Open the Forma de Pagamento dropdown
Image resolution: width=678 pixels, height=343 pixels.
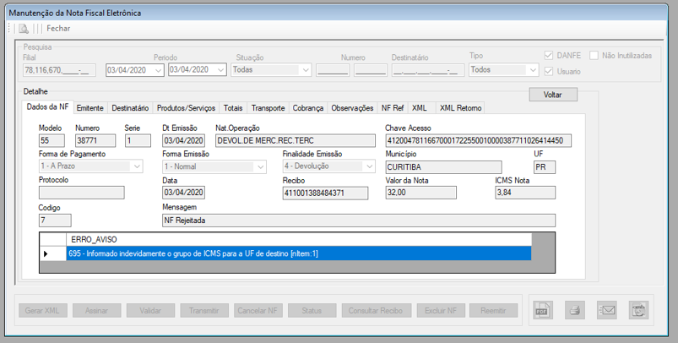(x=137, y=166)
